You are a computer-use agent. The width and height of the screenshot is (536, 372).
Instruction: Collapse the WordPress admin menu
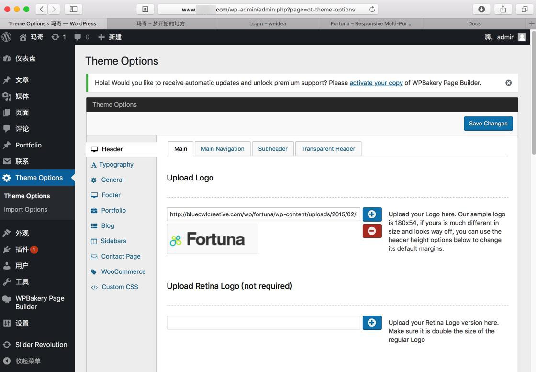pyautogui.click(x=22, y=361)
